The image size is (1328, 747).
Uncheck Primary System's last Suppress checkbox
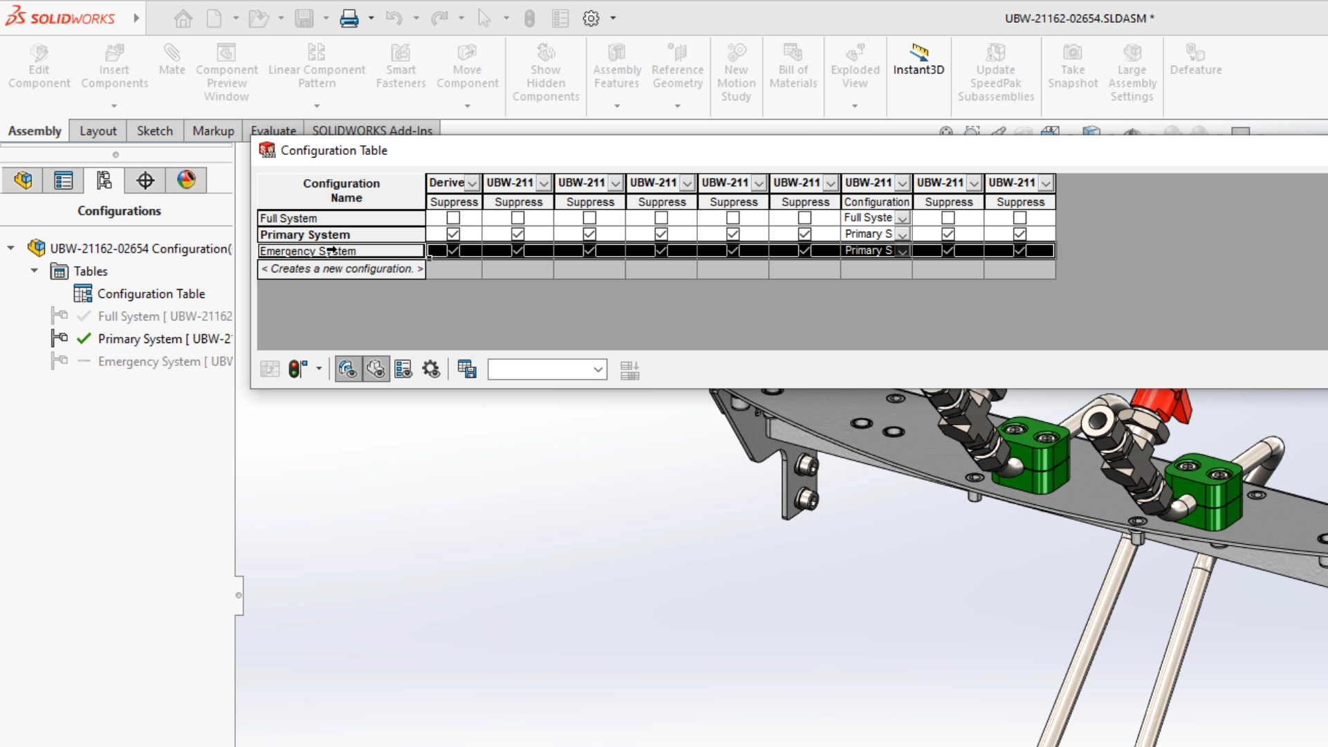pos(1020,234)
